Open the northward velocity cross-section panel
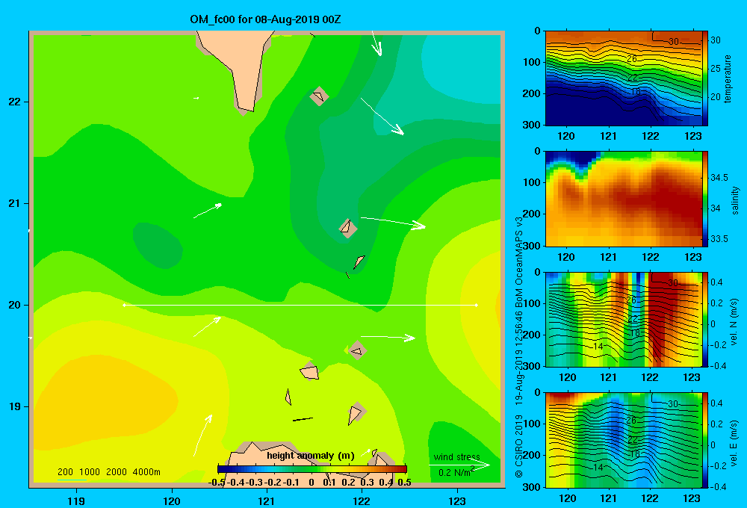Image resolution: width=747 pixels, height=508 pixels. 623,319
